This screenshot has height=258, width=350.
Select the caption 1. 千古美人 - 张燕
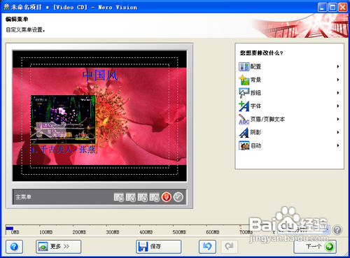coord(63,150)
